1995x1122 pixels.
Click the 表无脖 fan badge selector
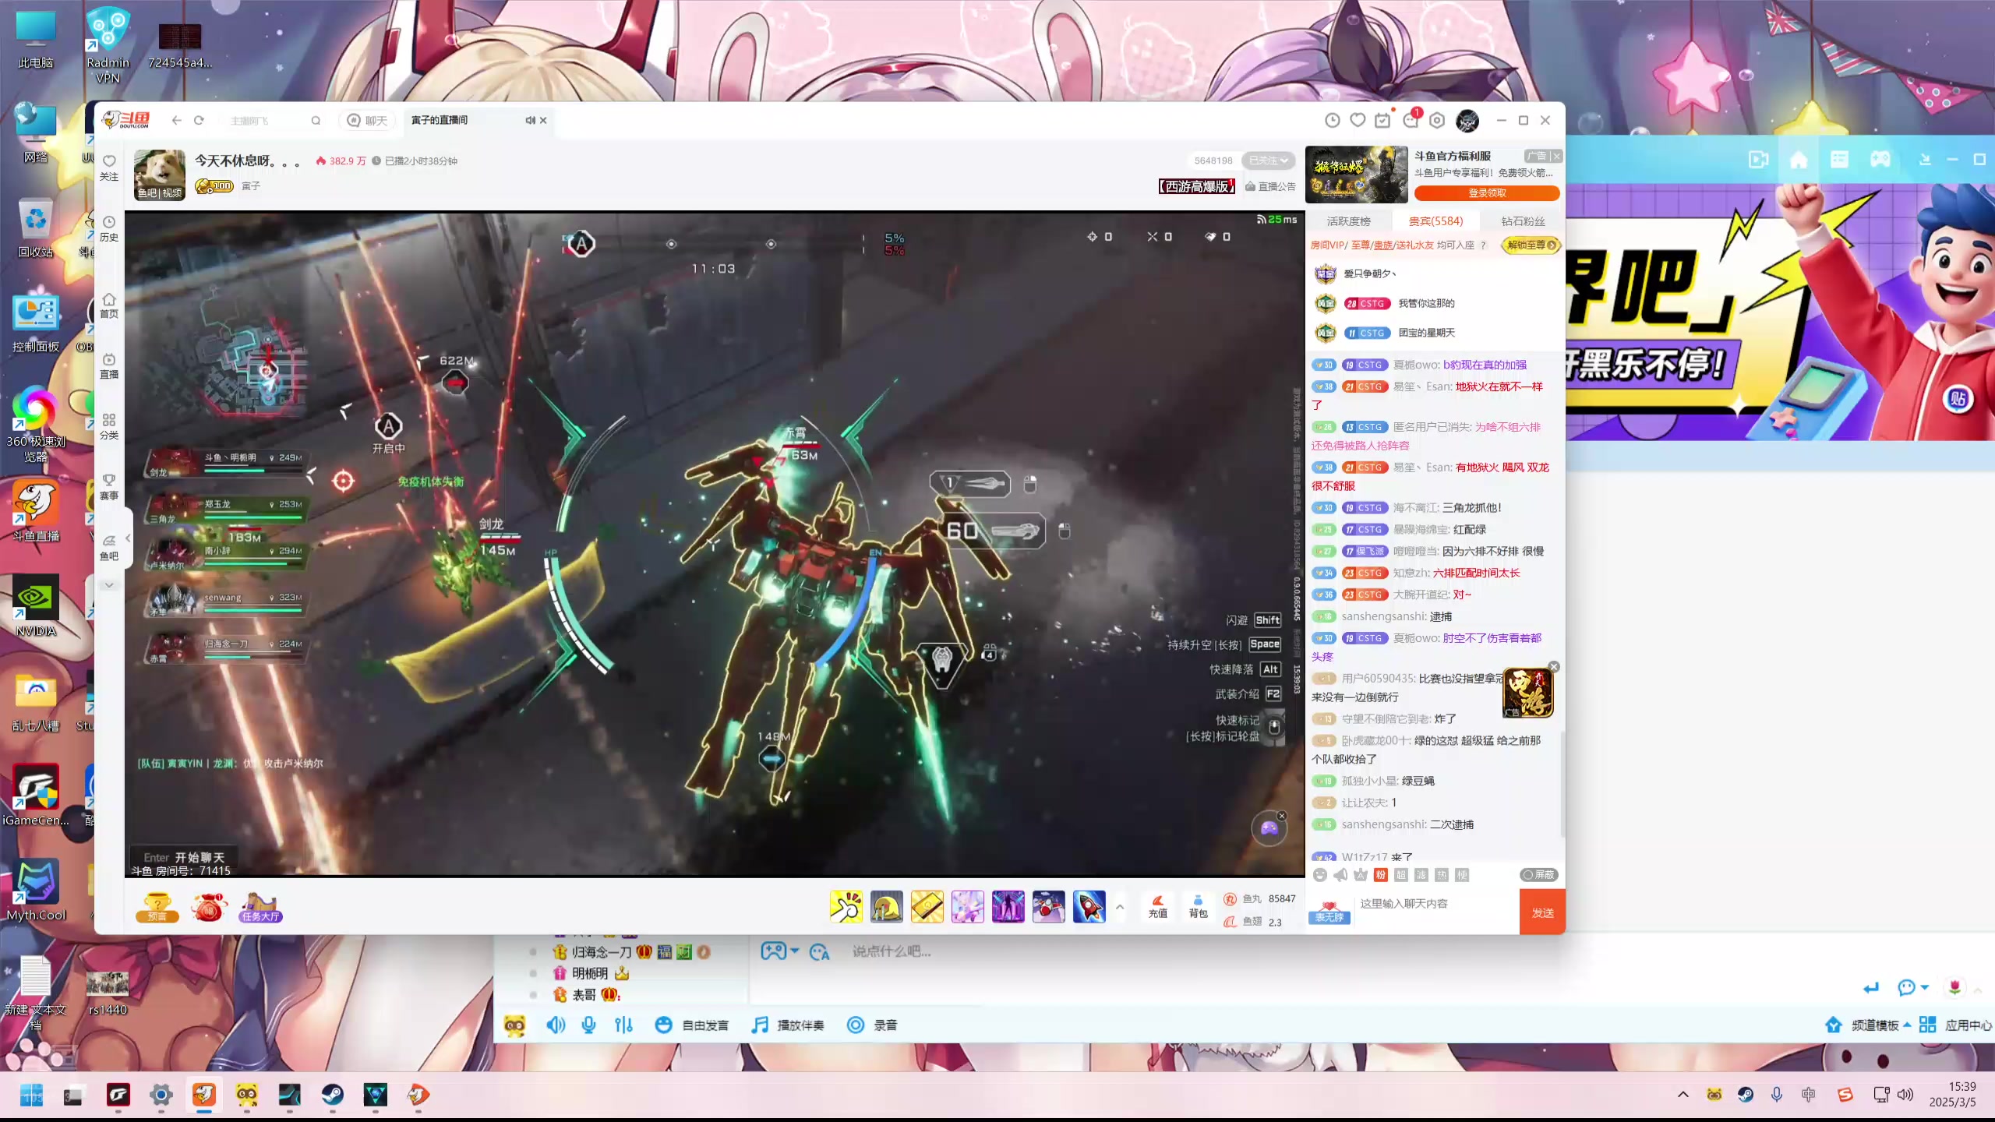pos(1329,912)
